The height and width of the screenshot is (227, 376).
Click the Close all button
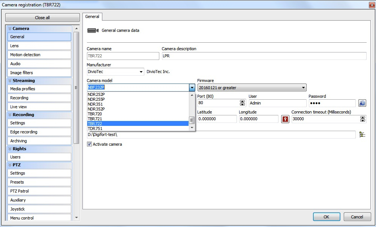42,18
